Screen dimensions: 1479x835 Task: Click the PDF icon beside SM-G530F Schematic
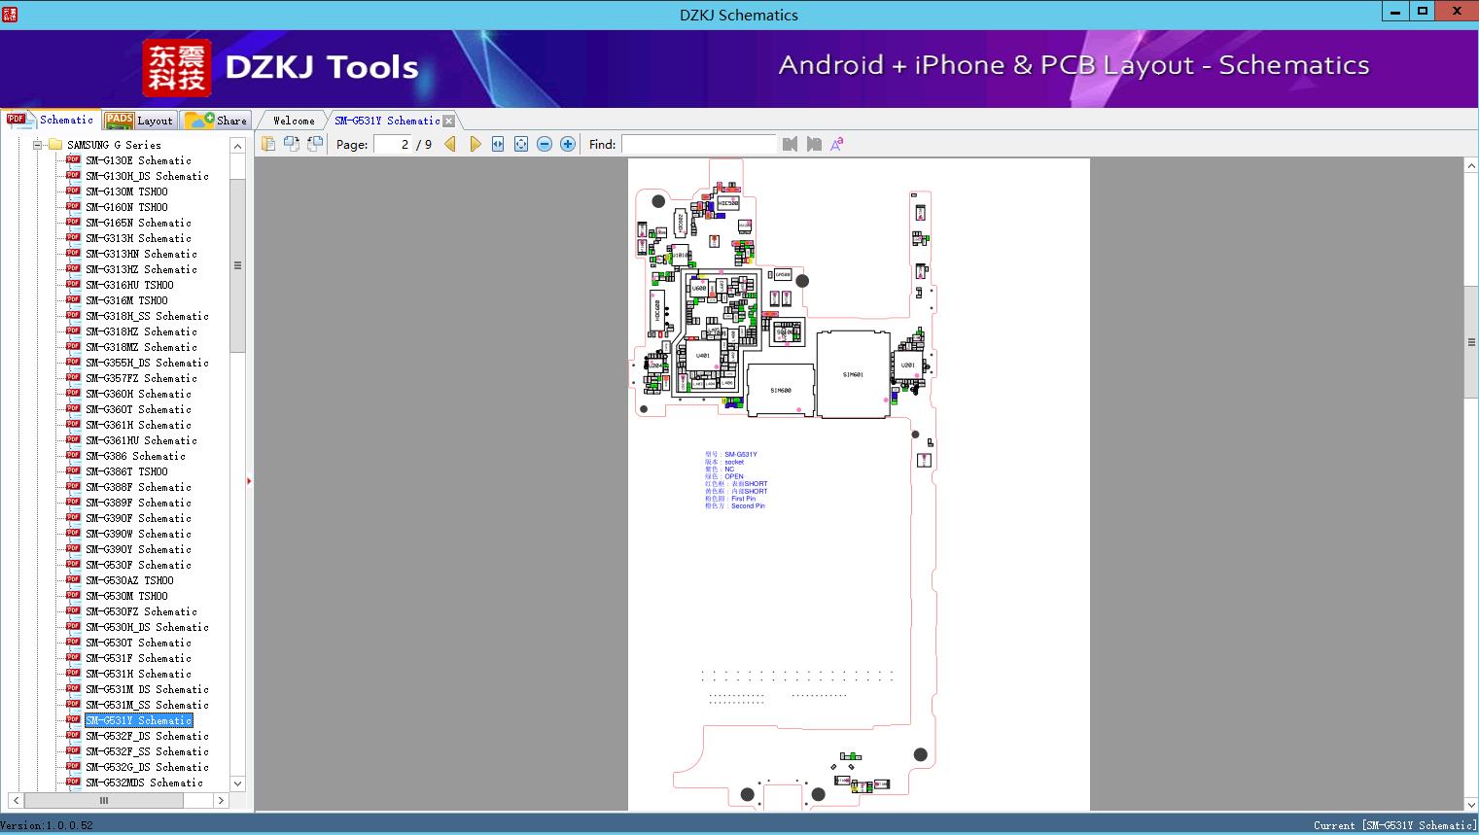click(x=73, y=565)
